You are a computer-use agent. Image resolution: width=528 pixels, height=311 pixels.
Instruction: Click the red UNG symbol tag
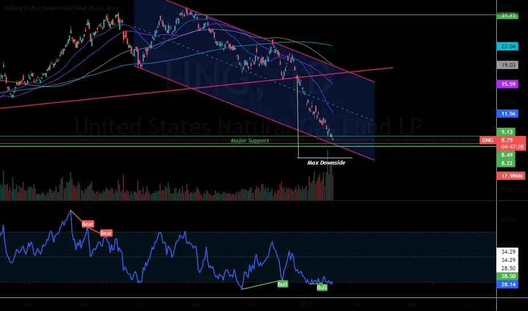[x=488, y=140]
